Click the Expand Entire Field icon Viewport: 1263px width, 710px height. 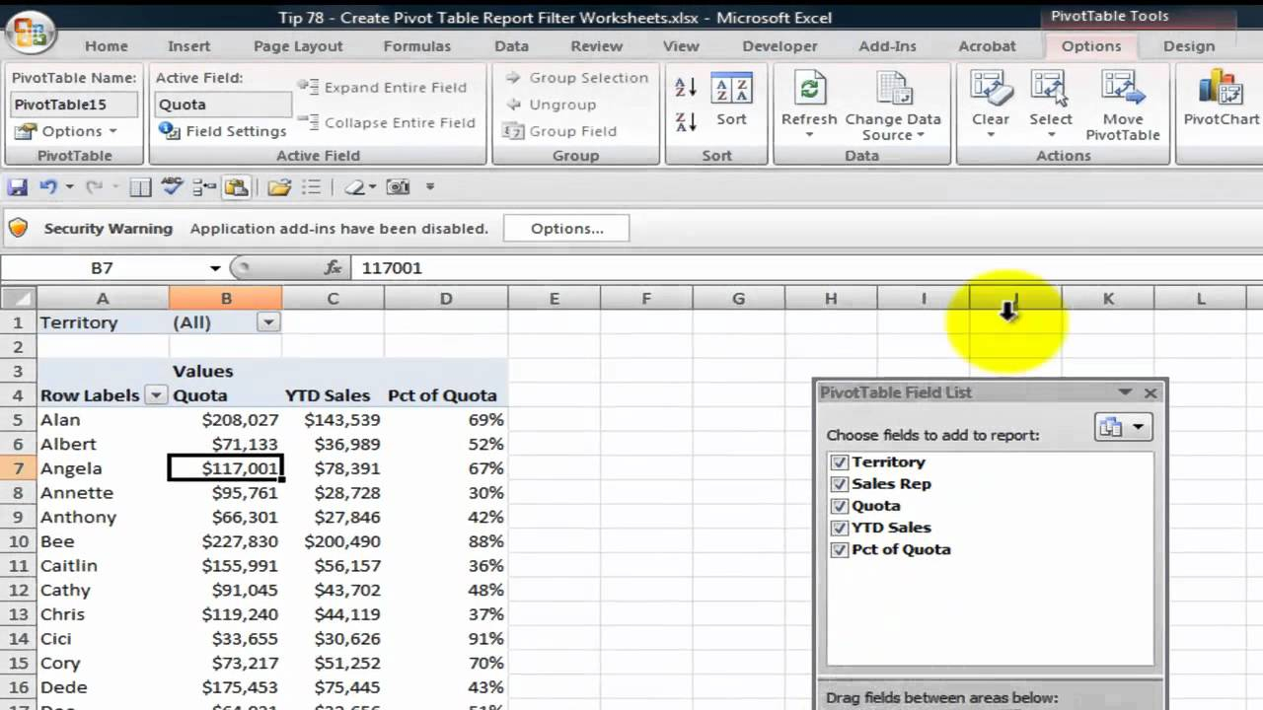coord(312,87)
